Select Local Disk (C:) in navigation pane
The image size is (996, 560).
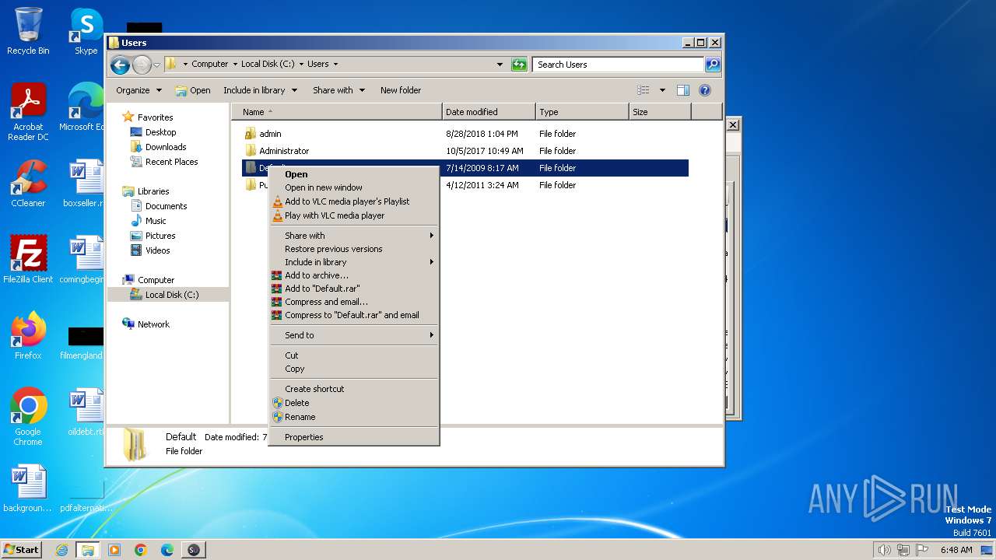tap(171, 295)
